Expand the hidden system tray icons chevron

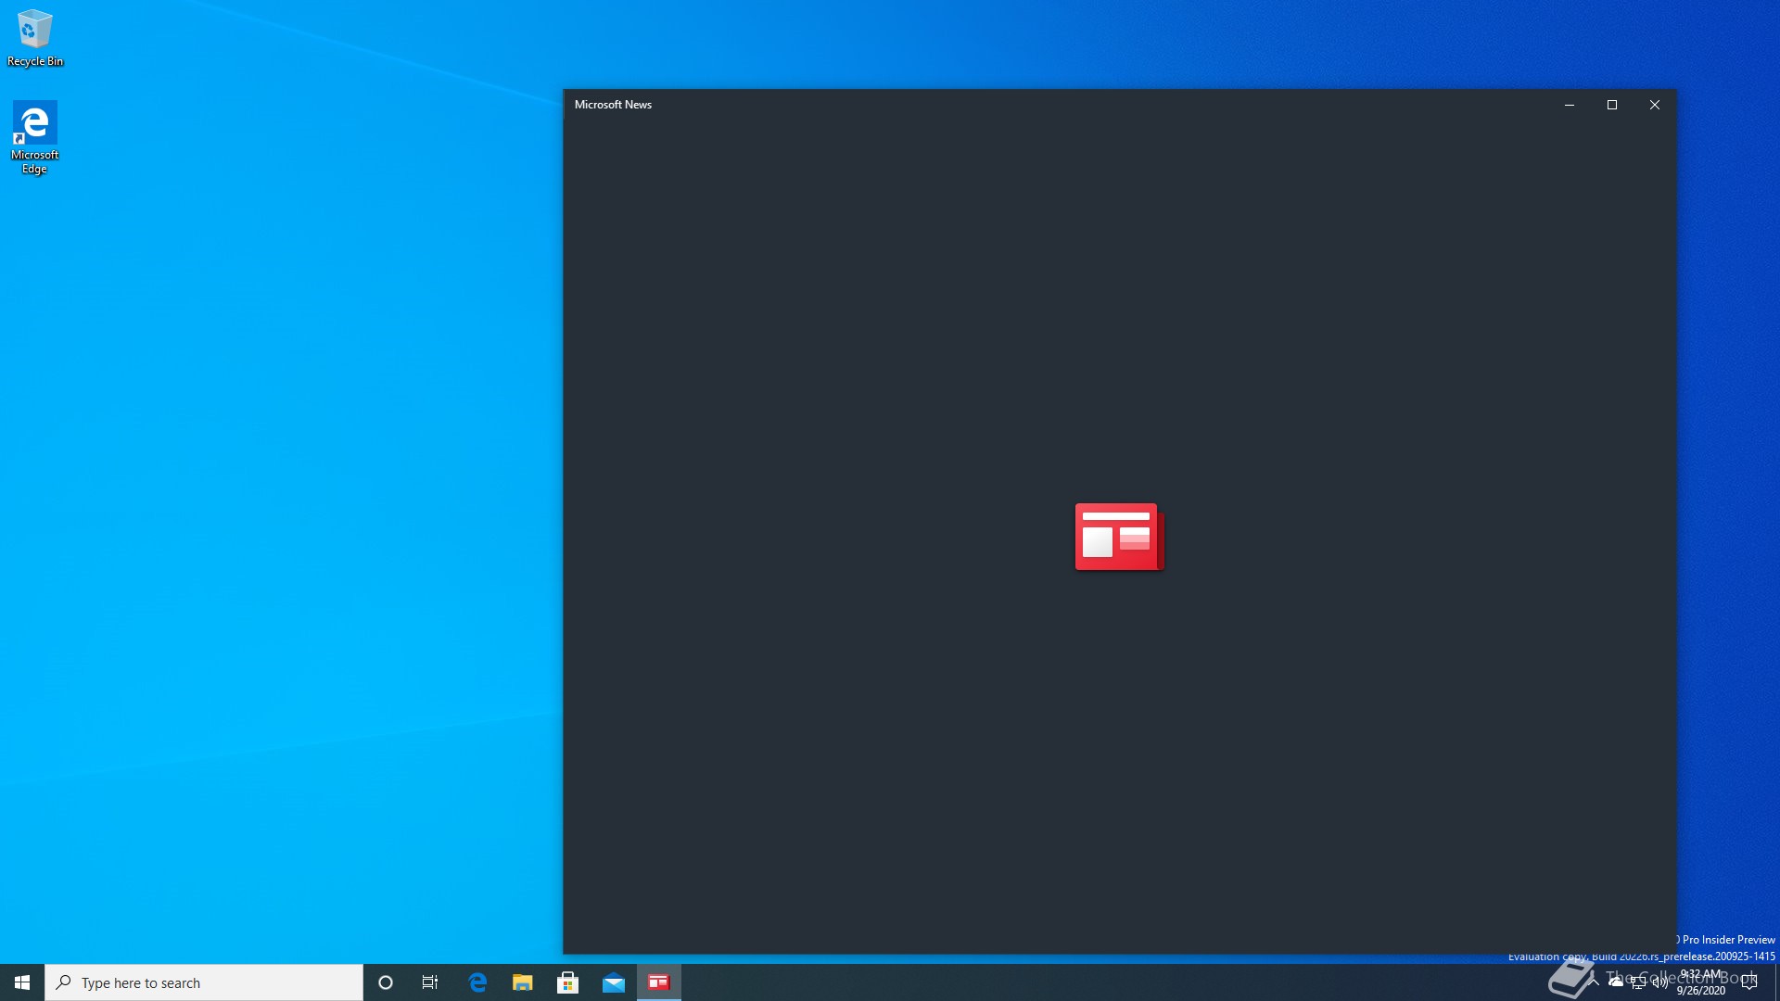pyautogui.click(x=1594, y=982)
